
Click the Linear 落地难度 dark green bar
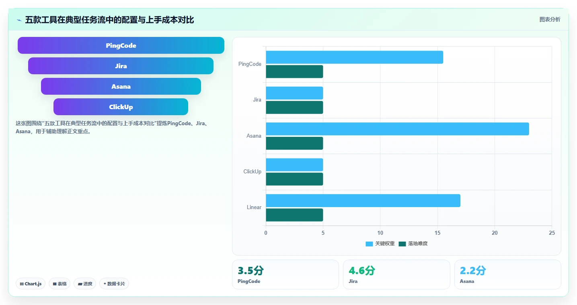click(294, 215)
